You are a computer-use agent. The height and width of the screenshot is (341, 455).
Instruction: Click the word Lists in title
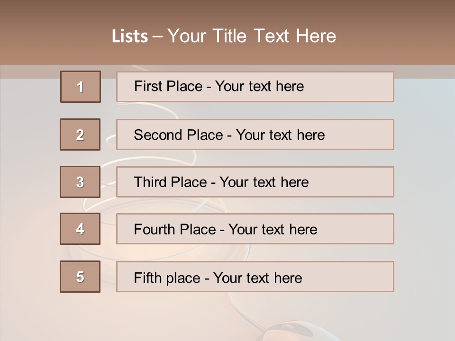click(x=129, y=36)
